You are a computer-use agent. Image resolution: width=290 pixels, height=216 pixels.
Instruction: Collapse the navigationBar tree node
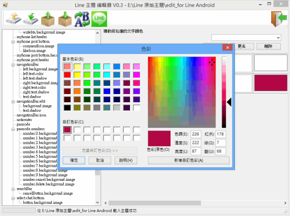[x=13, y=65]
